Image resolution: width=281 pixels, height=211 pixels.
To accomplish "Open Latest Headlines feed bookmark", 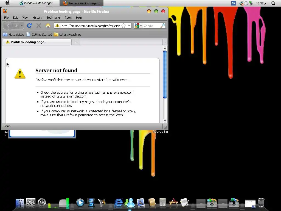I will point(68,35).
